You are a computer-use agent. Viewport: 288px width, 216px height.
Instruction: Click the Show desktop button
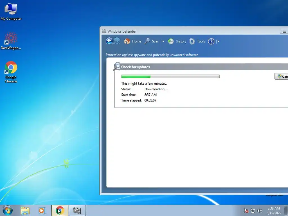(286, 210)
